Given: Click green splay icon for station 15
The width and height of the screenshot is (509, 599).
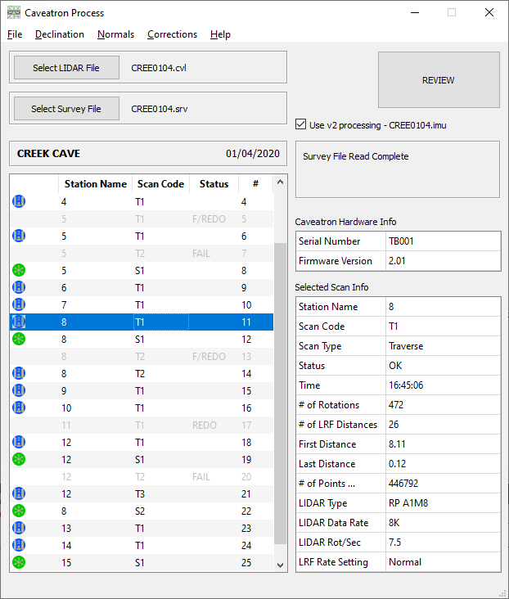Looking at the screenshot, I should tap(19, 562).
